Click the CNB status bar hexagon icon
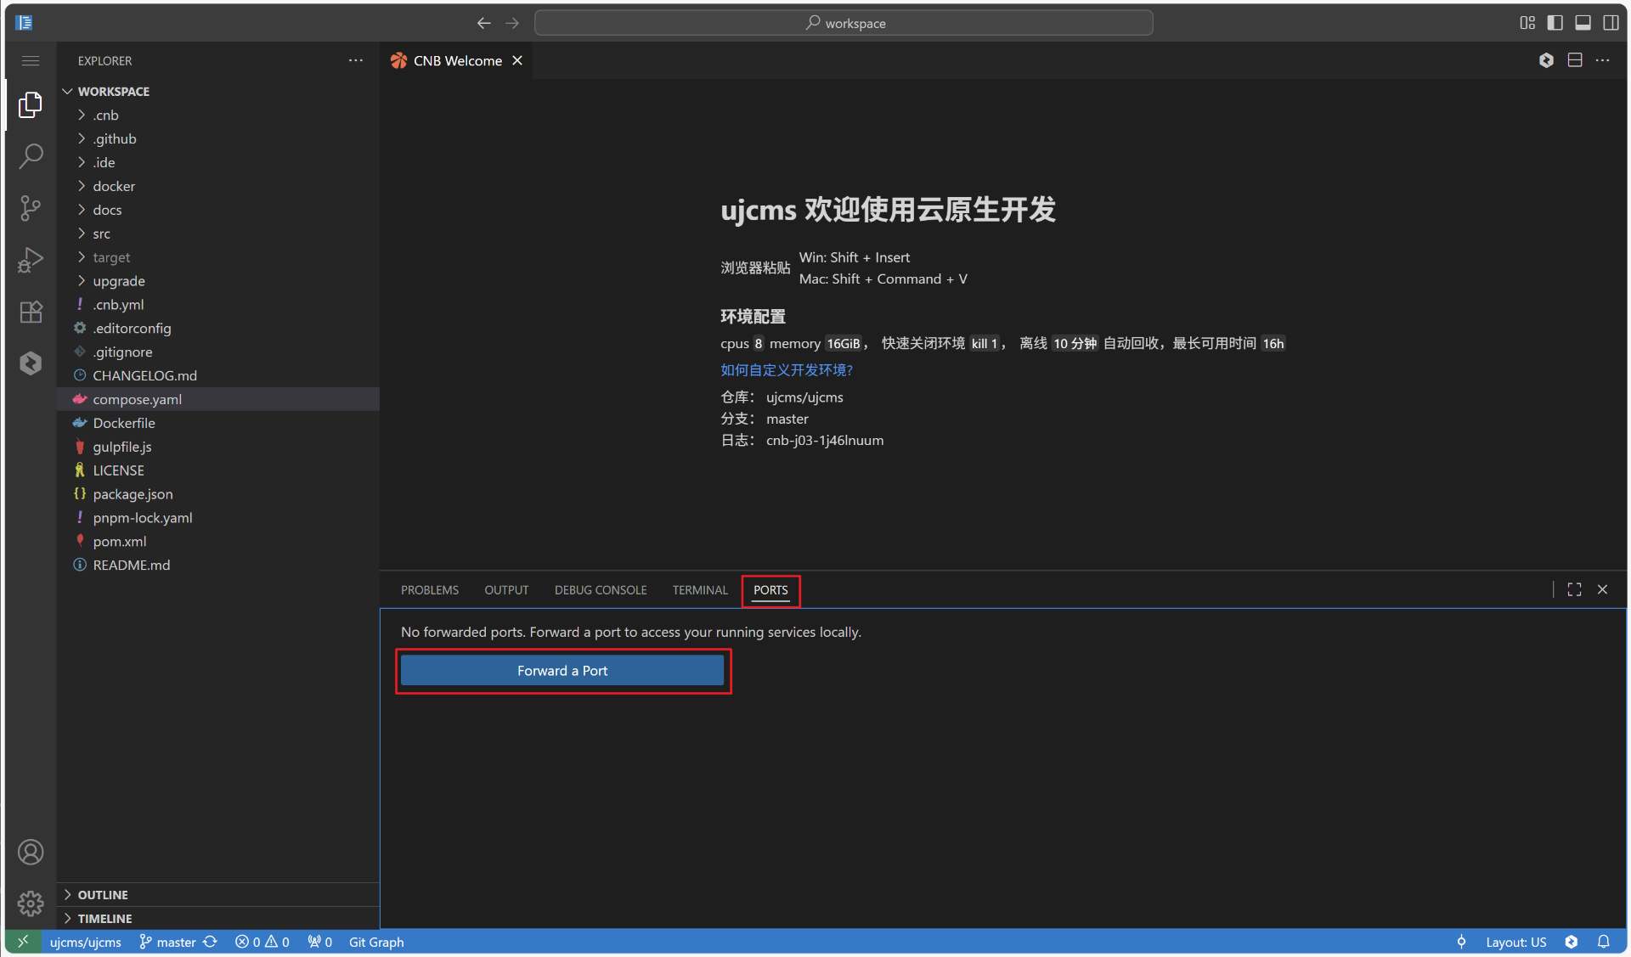Screen dimensions: 1631x957 pyautogui.click(x=1572, y=942)
